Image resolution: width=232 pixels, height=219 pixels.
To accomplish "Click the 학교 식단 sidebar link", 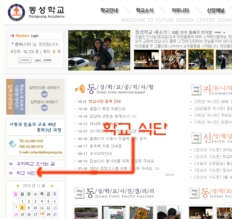I will pos(26,173).
